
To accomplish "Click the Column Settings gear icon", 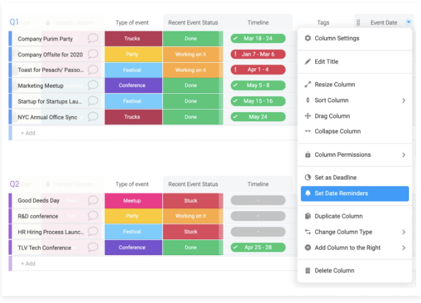I will (x=308, y=38).
